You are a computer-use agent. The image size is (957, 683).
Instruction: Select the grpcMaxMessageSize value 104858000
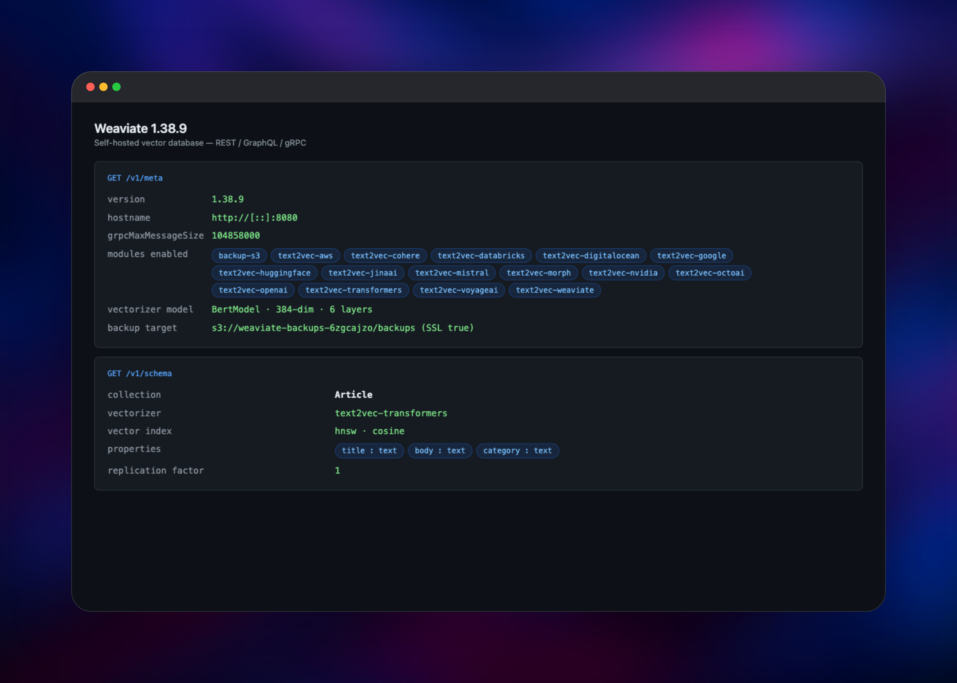click(236, 236)
